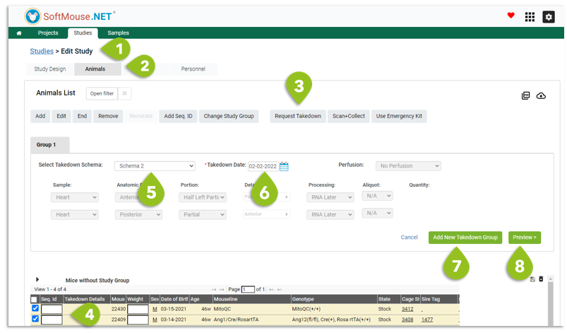Expand the Mice without Study Group section

coord(37,279)
